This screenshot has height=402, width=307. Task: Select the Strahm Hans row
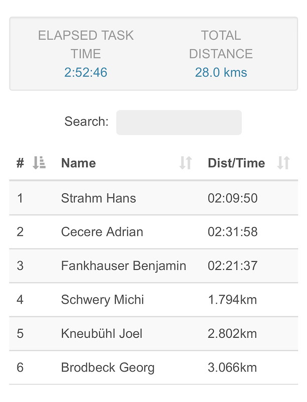coord(153,198)
